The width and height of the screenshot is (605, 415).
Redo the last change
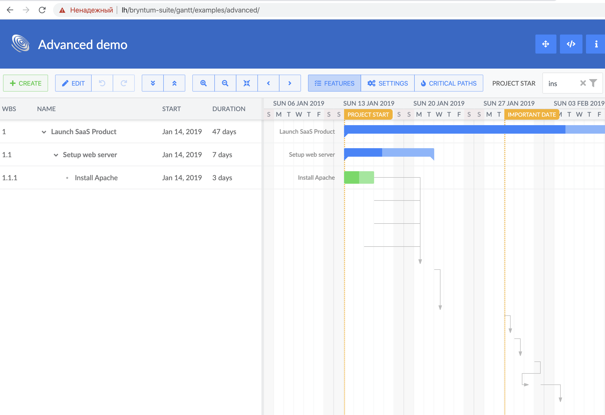(124, 83)
